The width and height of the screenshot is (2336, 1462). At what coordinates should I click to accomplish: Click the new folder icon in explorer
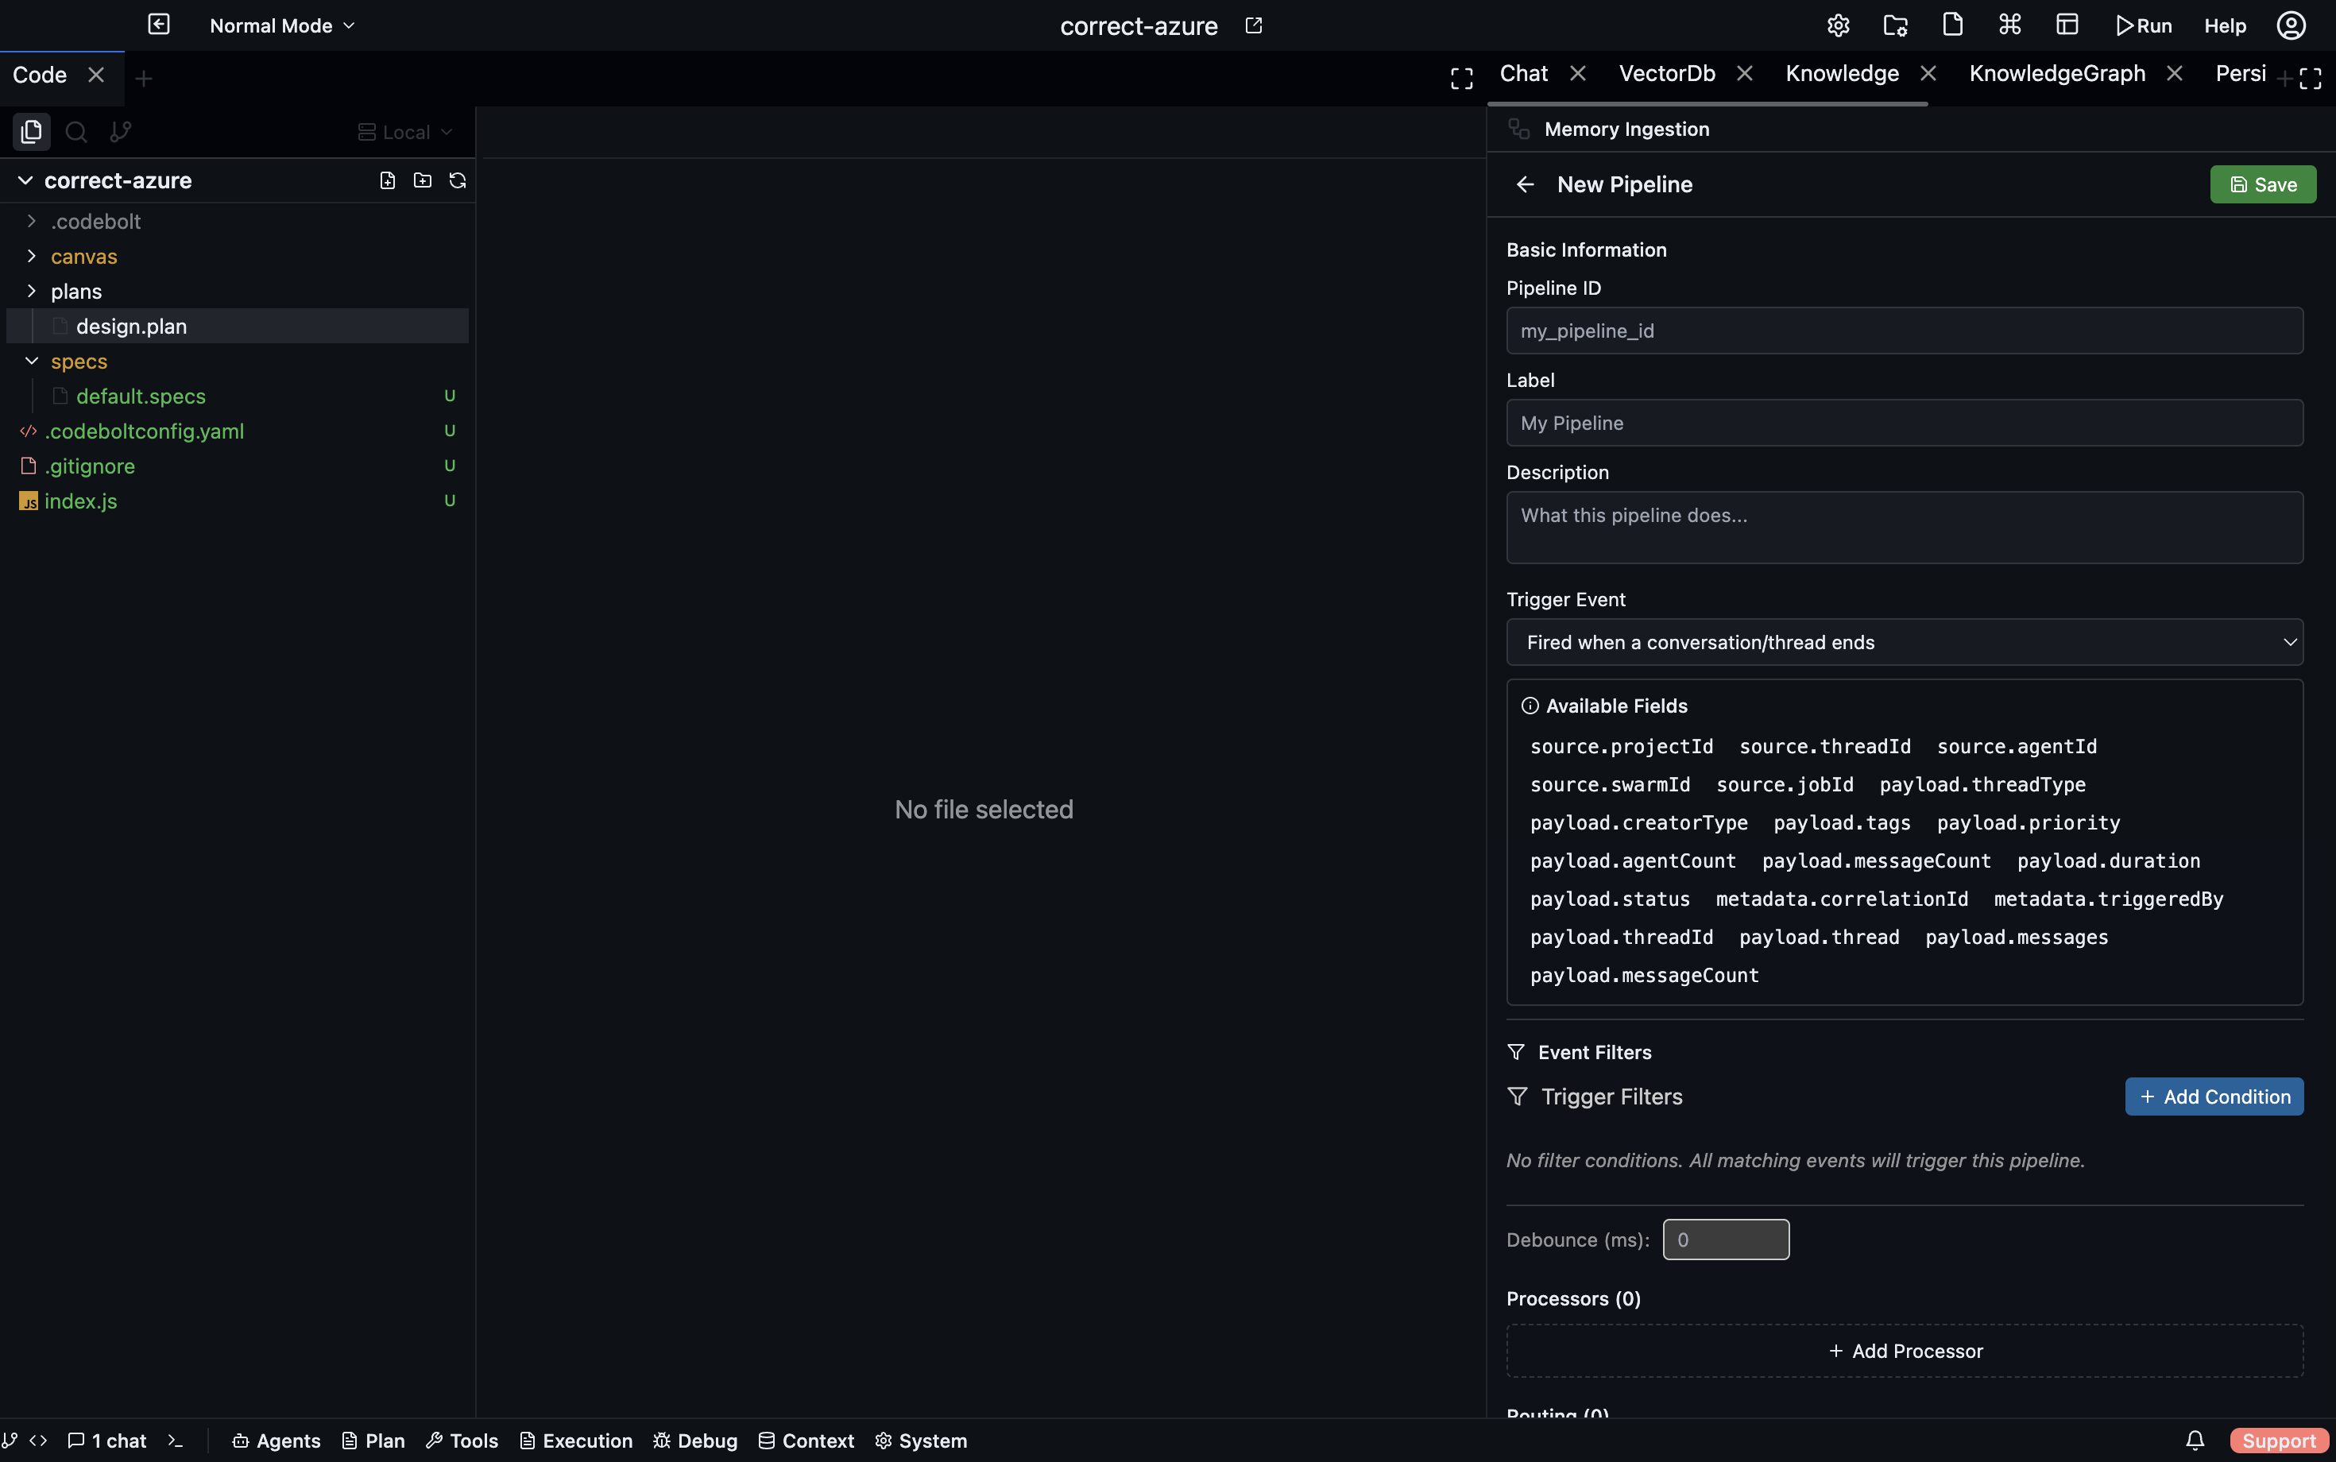tap(423, 181)
